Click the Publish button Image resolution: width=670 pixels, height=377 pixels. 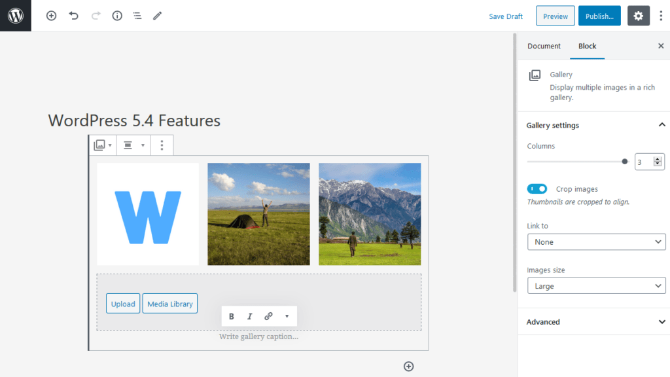[599, 16]
